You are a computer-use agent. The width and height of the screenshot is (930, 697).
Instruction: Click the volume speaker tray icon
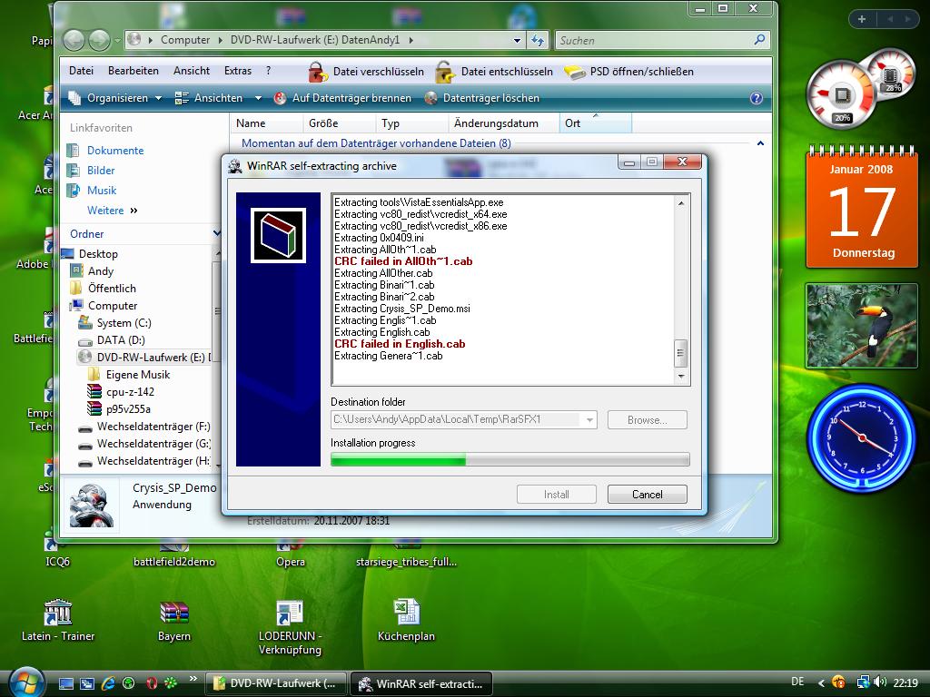(881, 682)
